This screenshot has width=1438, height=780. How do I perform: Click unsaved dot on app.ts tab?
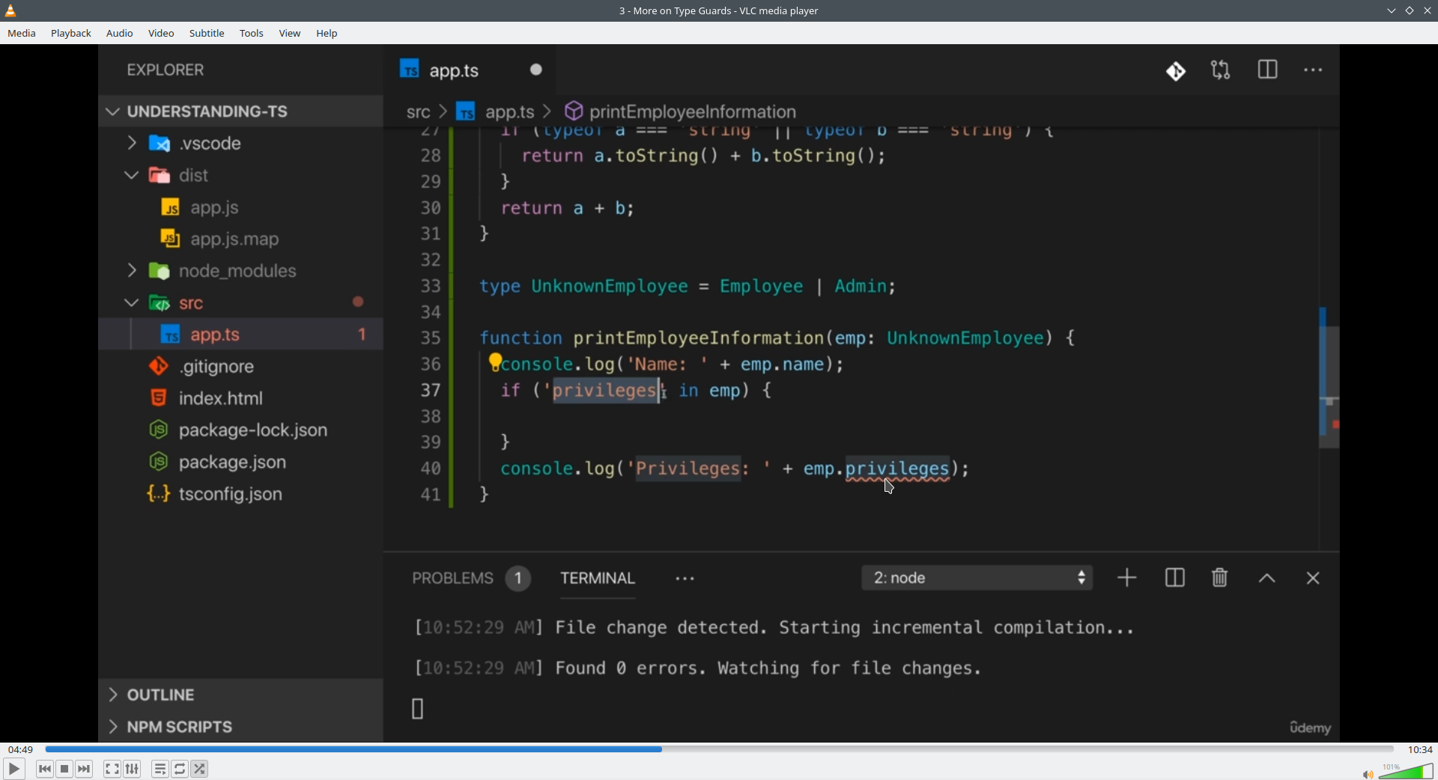coord(536,70)
